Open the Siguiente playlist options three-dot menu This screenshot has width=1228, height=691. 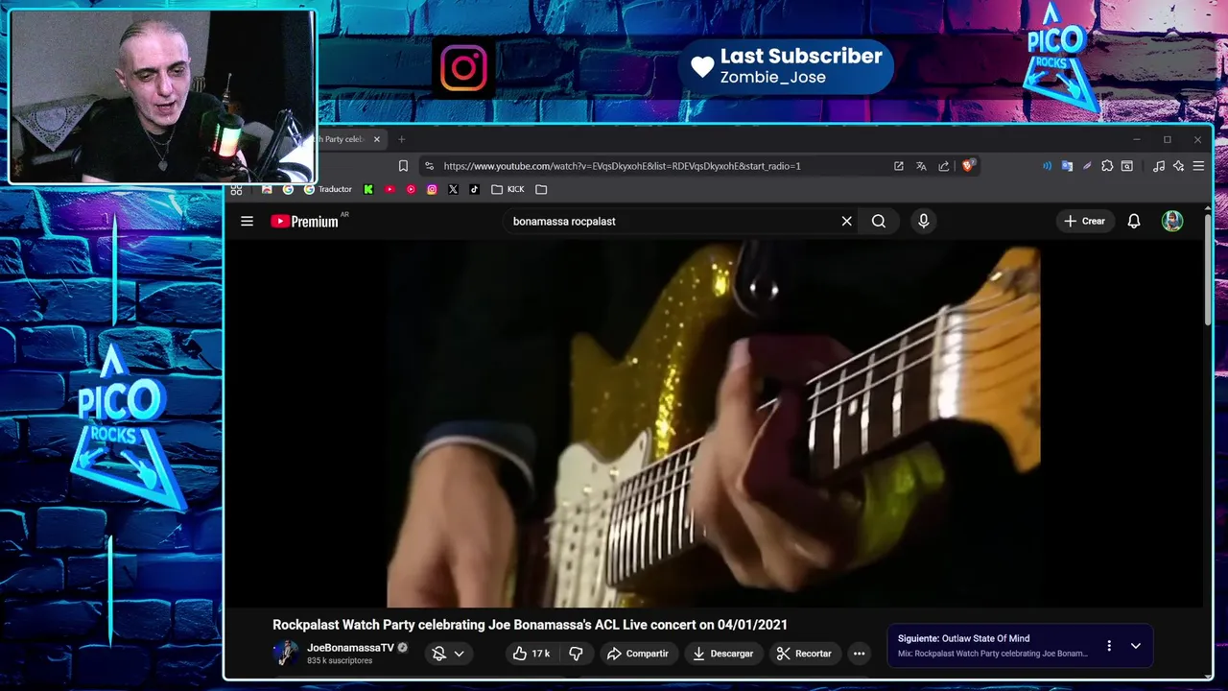(1109, 646)
